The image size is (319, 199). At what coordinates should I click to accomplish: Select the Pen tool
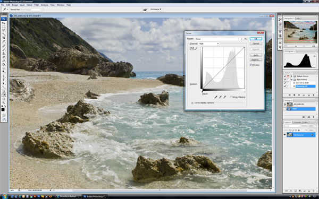point(4,76)
